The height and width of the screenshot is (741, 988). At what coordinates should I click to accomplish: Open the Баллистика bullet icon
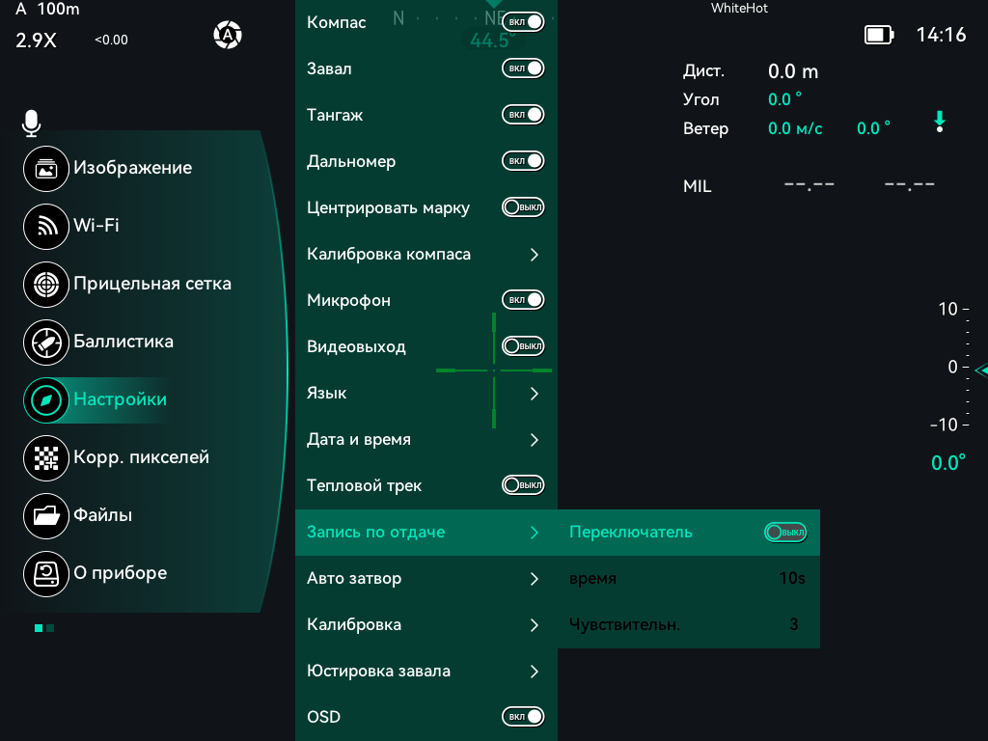pos(46,343)
